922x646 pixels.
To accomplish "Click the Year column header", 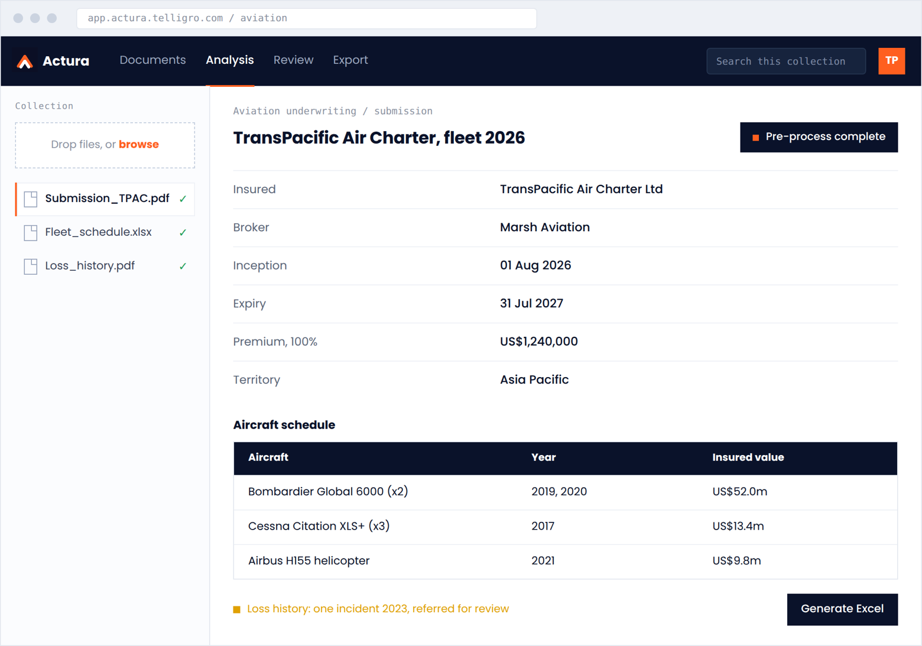I will point(544,457).
